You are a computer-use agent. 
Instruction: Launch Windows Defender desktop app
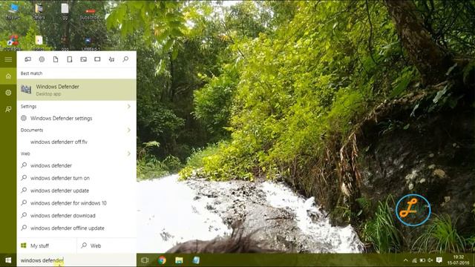76,90
